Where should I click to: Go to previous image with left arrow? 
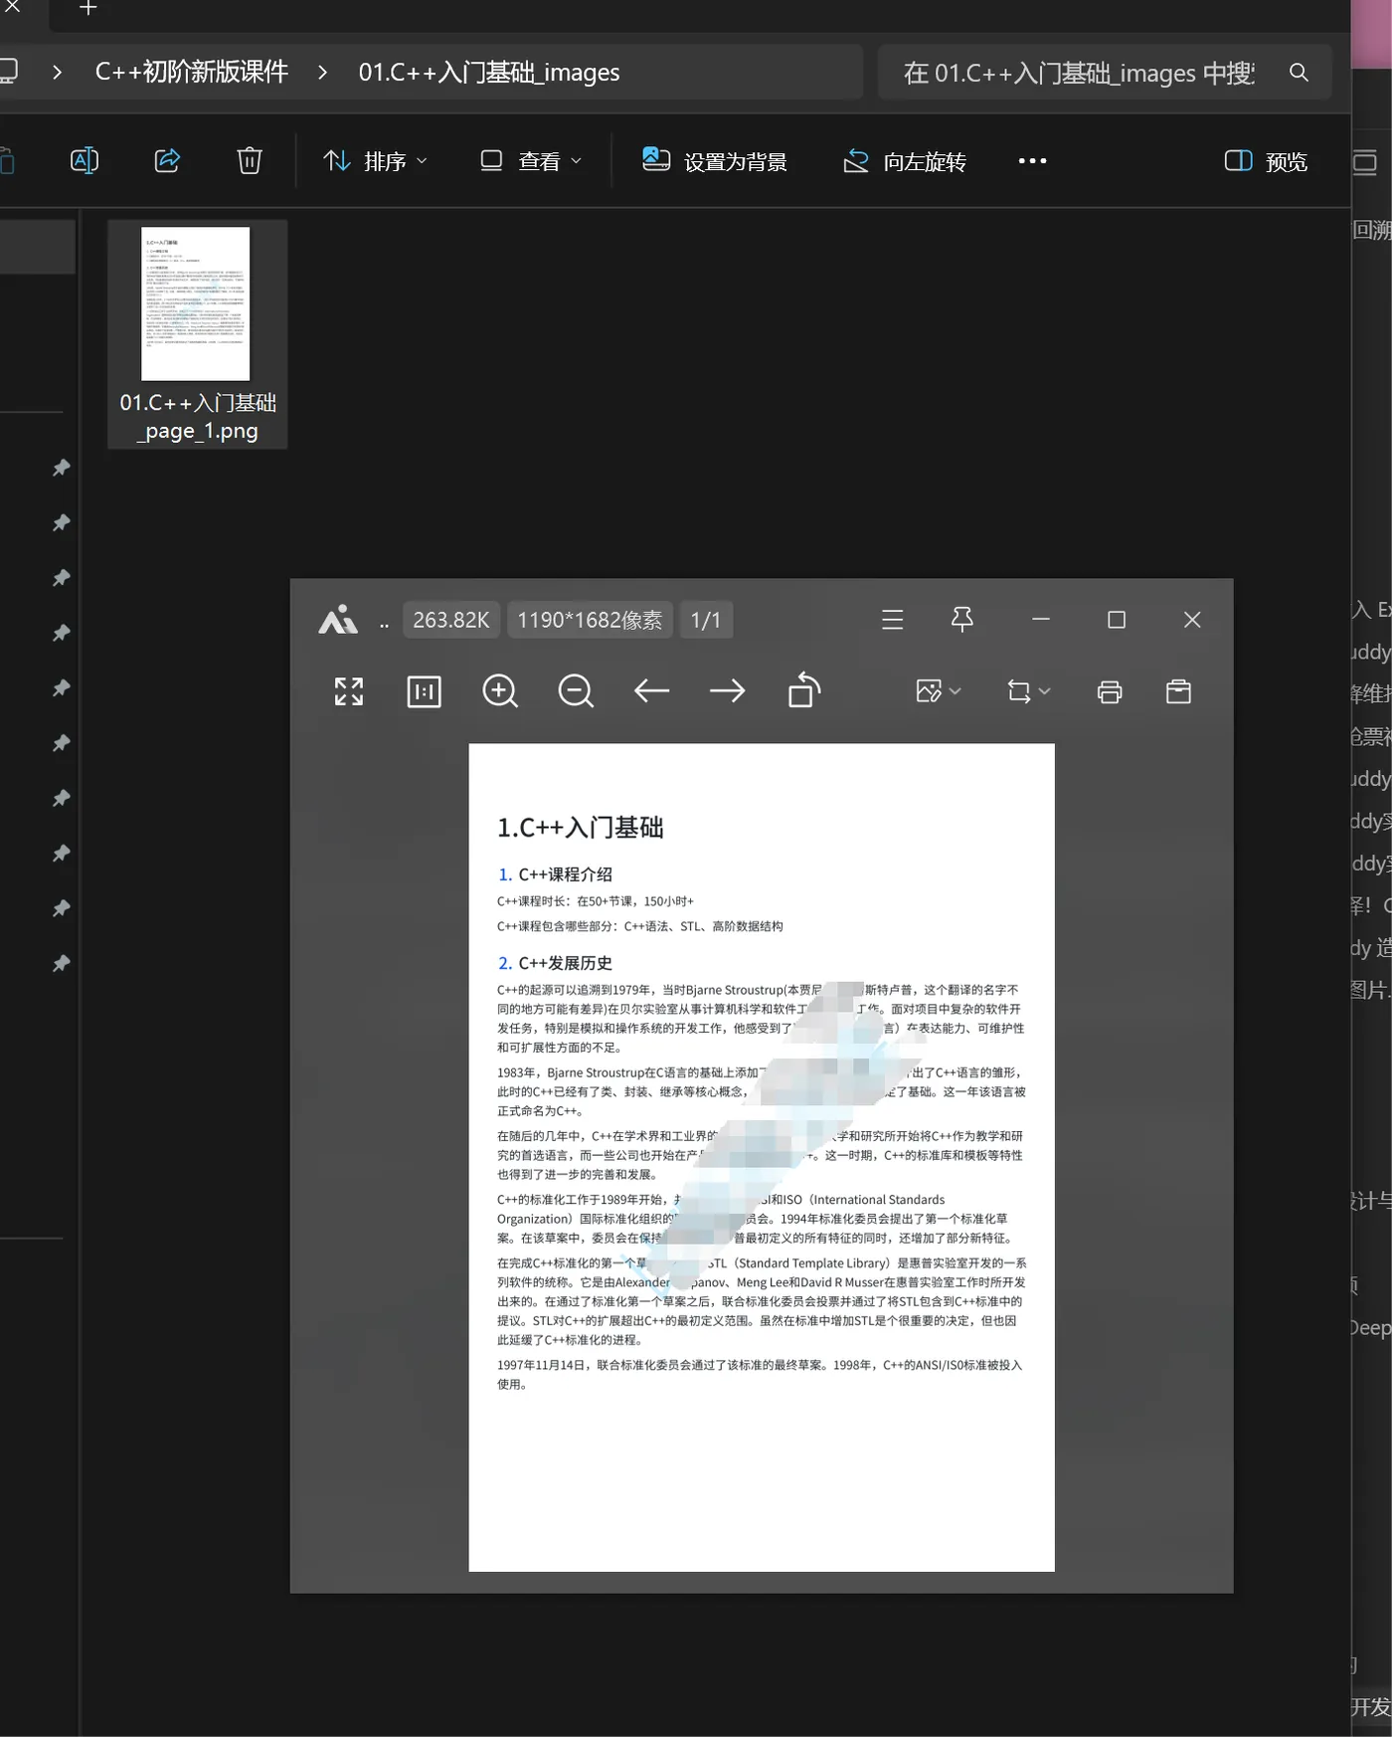click(651, 691)
